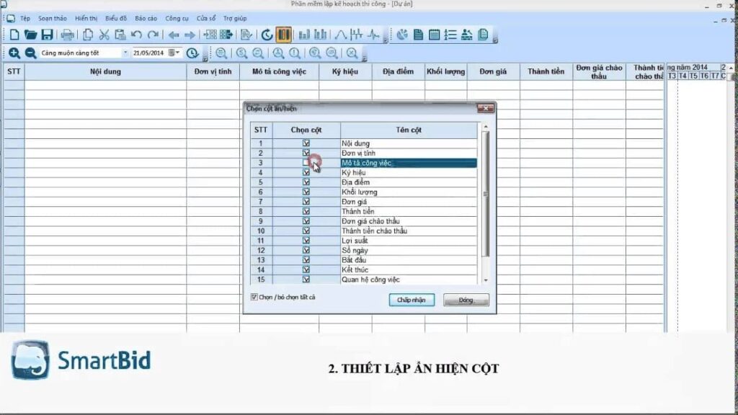Select the Số ngày row in dialog list
This screenshot has width=738, height=415.
click(409, 250)
